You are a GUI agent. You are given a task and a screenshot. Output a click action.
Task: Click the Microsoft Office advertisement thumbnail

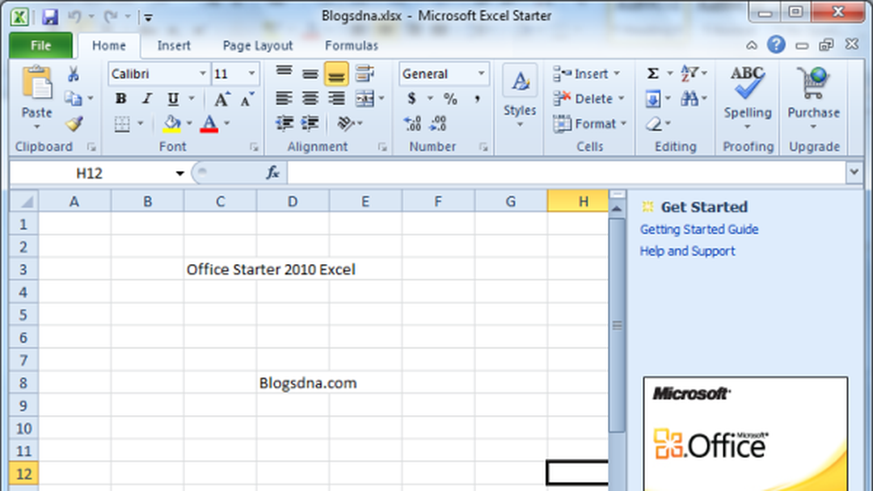click(745, 434)
